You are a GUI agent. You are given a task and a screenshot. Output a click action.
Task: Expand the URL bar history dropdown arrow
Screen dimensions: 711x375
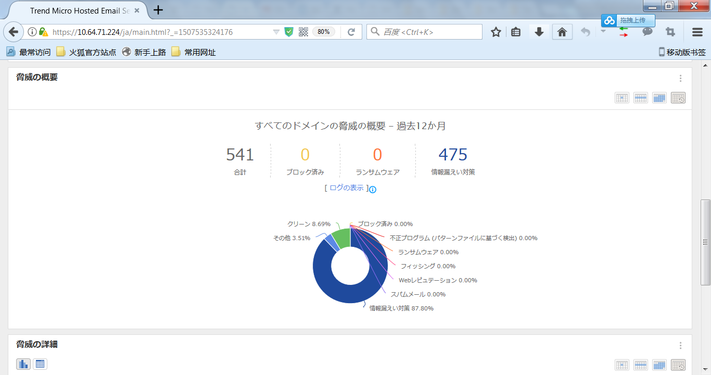(276, 32)
